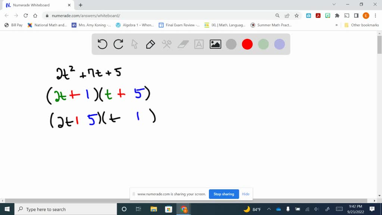Select the Undo icon in the whiteboard toolbar
Screen dimensions: 382x215
(102, 44)
